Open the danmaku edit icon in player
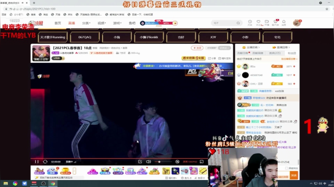This screenshot has width=334, height=187. [140, 162]
